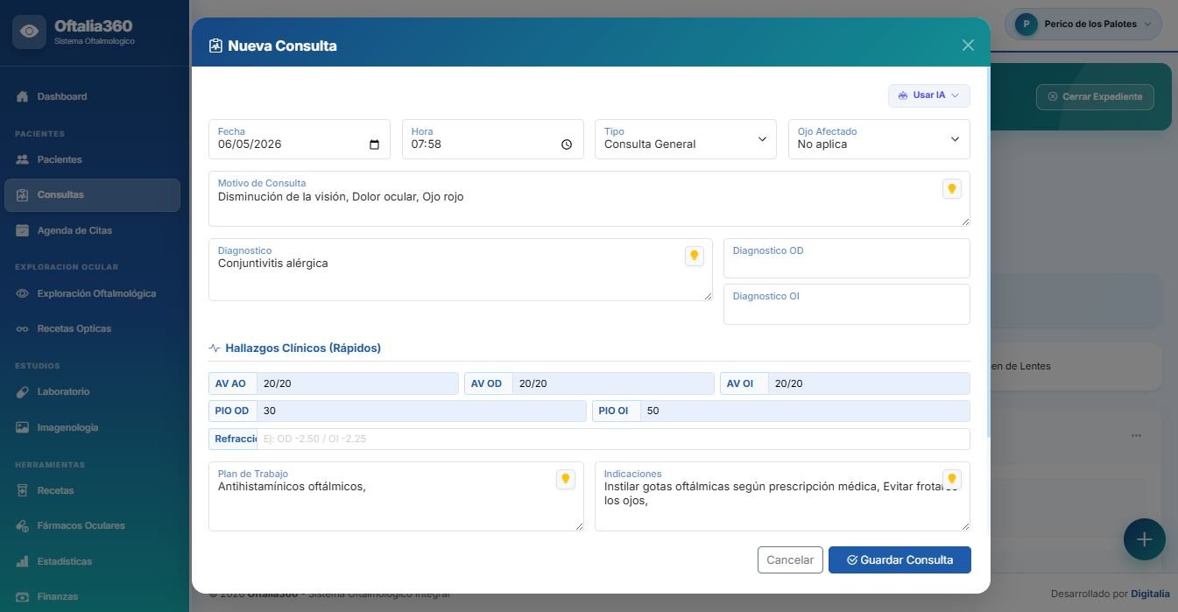Click the Cancelar button
Image resolution: width=1178 pixels, height=612 pixels.
790,560
